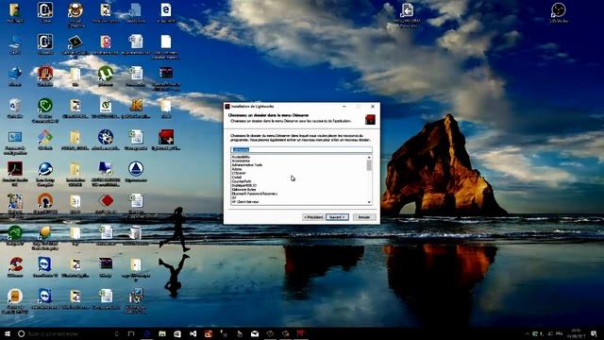Open File Explorer from the taskbar

[162, 333]
